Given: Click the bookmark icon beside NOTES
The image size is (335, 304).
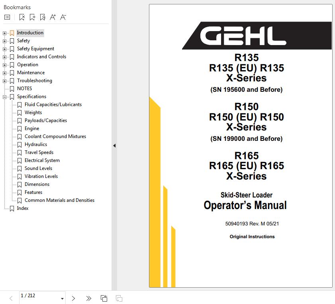Looking at the screenshot, I should (x=12, y=89).
